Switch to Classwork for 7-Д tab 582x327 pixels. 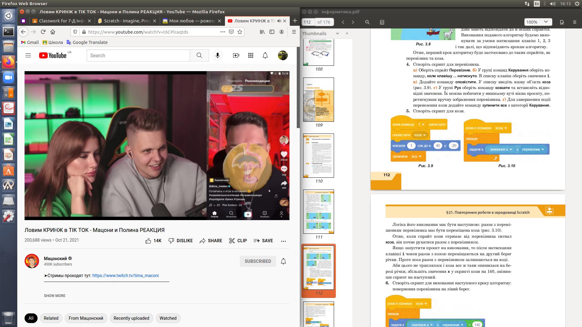click(61, 21)
